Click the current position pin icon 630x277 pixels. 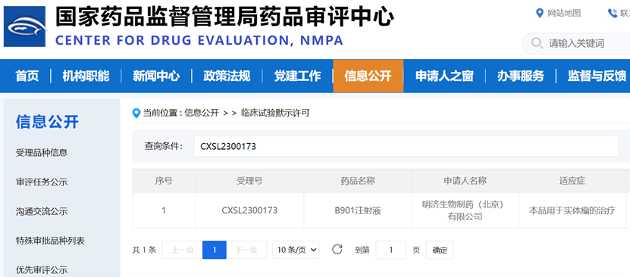click(136, 114)
